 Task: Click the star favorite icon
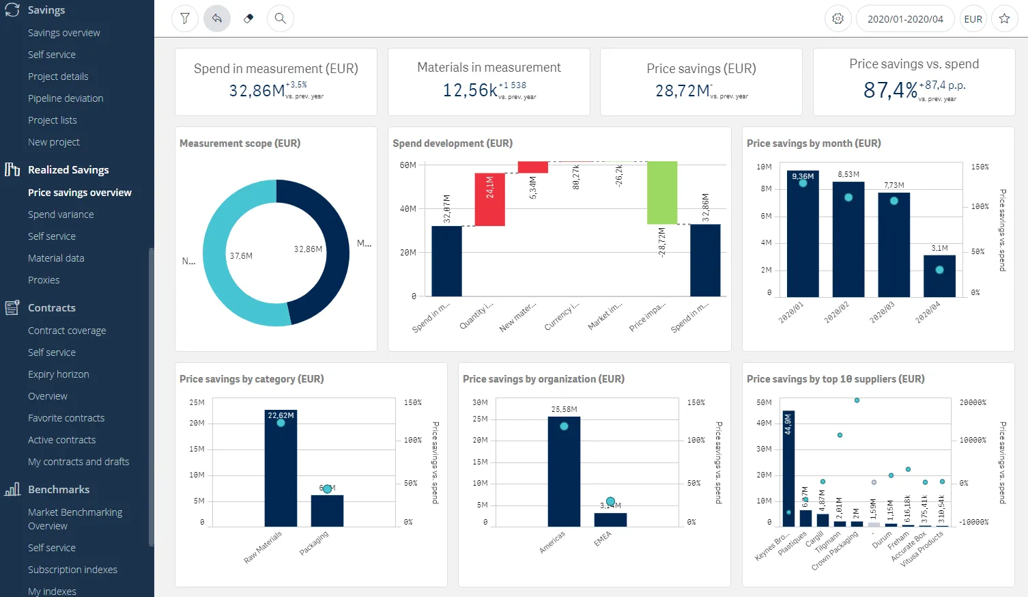tap(1004, 18)
